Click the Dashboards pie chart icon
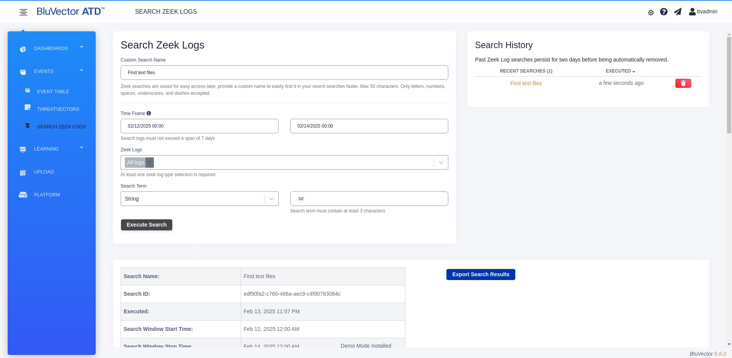732x358 pixels. point(23,49)
